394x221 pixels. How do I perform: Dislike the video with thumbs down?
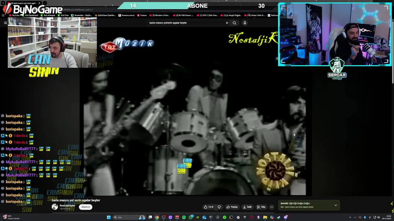click(x=219, y=207)
